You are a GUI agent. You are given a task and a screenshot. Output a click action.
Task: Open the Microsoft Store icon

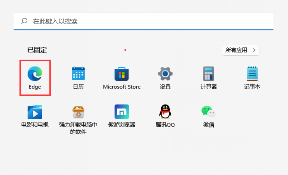click(x=122, y=74)
